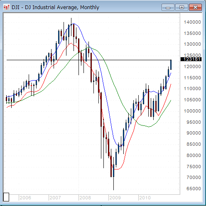206x206 pixels.
Task: Click the 2007 year label on time axis
Action: click(55, 198)
